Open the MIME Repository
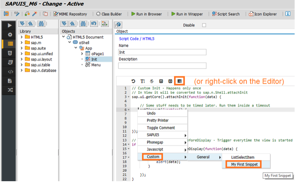 click(70, 14)
